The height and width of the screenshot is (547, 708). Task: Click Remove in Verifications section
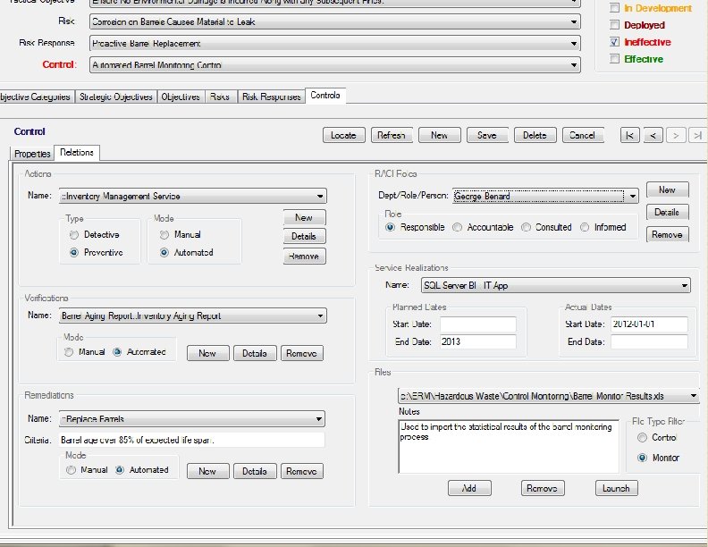301,353
